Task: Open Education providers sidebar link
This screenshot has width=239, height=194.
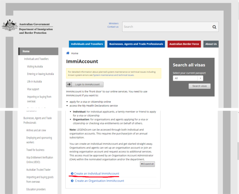Action: pos(36,189)
